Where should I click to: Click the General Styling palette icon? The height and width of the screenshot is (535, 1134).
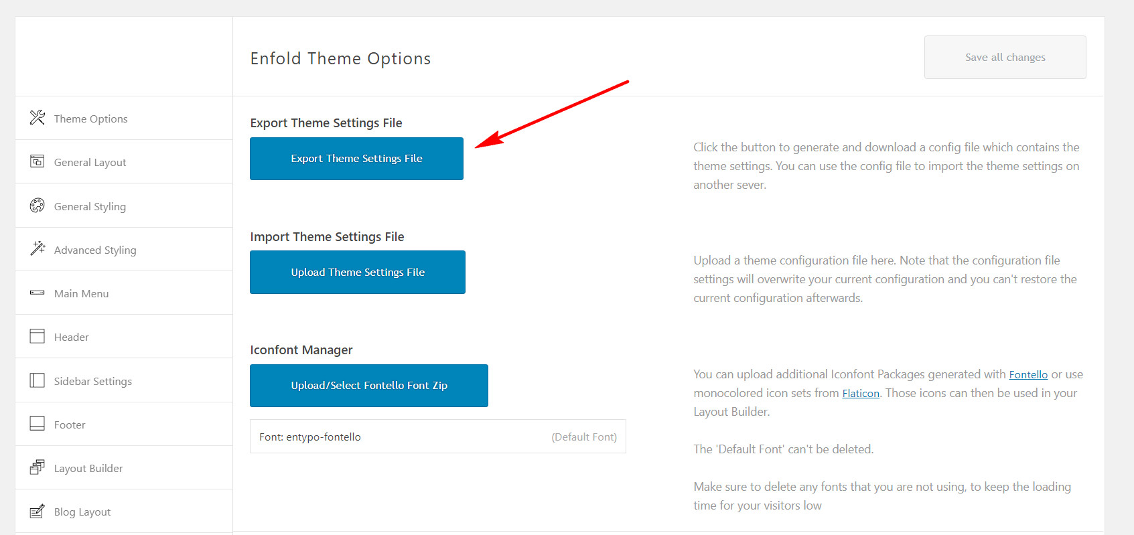[38, 206]
